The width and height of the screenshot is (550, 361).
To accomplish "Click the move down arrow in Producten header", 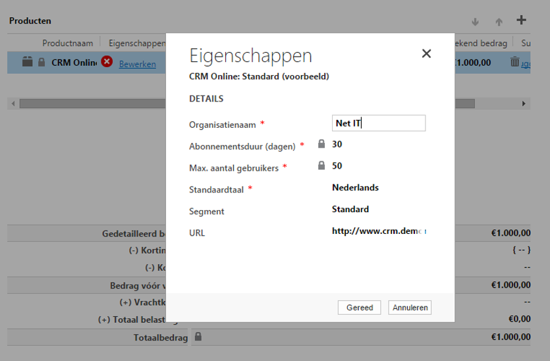I will tap(476, 22).
